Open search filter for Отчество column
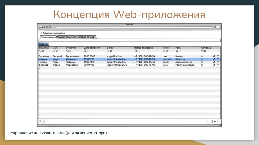 pos(67,51)
